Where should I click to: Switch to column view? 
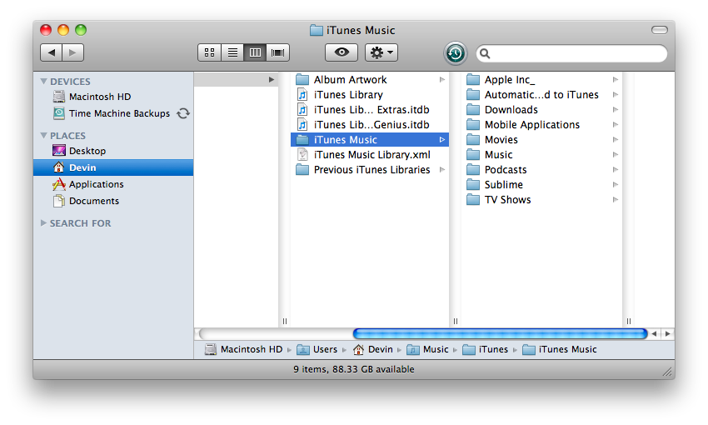coord(255,52)
